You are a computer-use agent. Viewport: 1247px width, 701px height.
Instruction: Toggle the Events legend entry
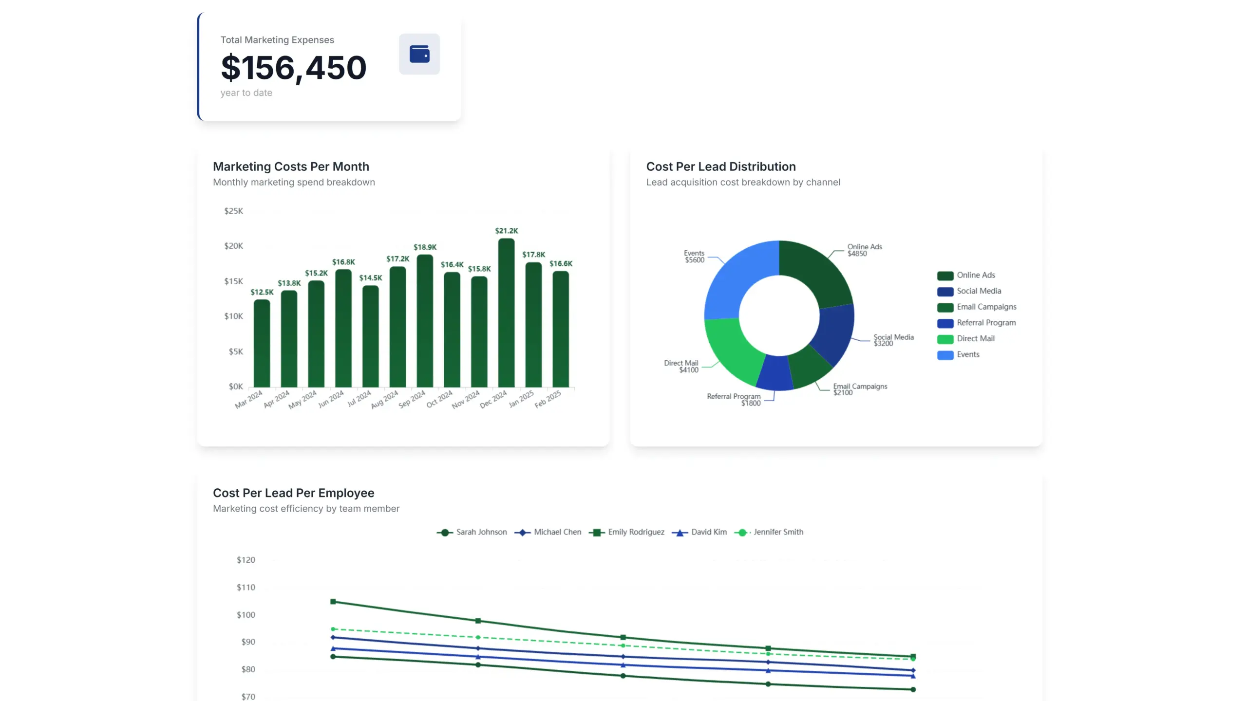[x=958, y=355]
